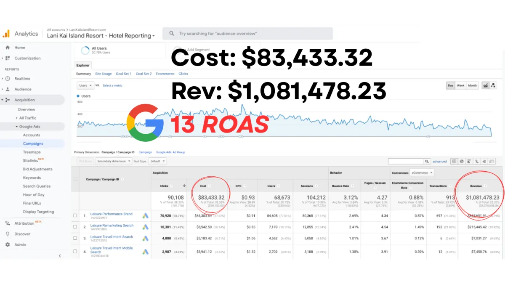Select the motion chart icon
This screenshot has height=284, width=505.
coord(493,85)
